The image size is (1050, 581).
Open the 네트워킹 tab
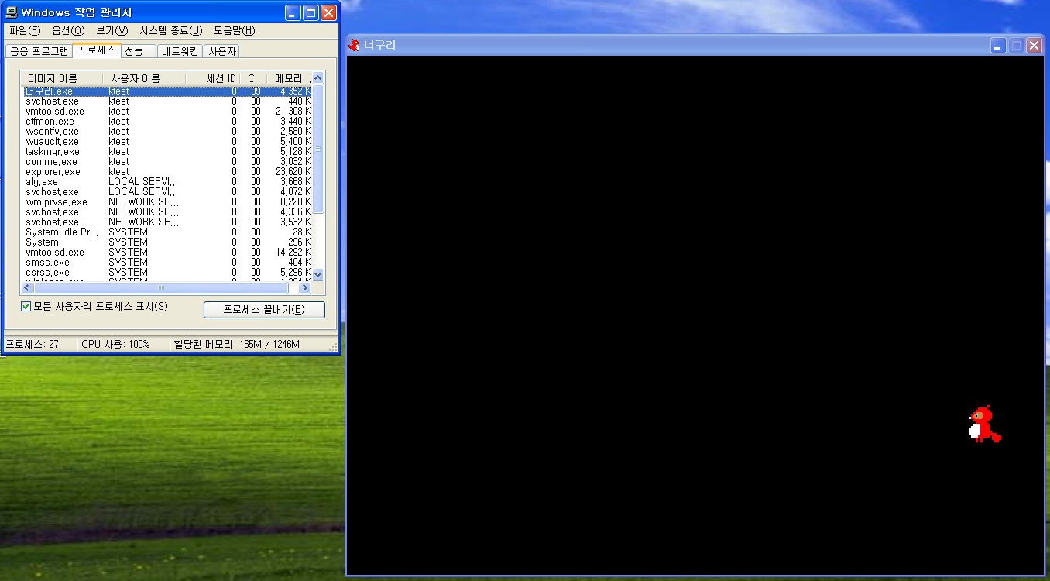[x=180, y=51]
